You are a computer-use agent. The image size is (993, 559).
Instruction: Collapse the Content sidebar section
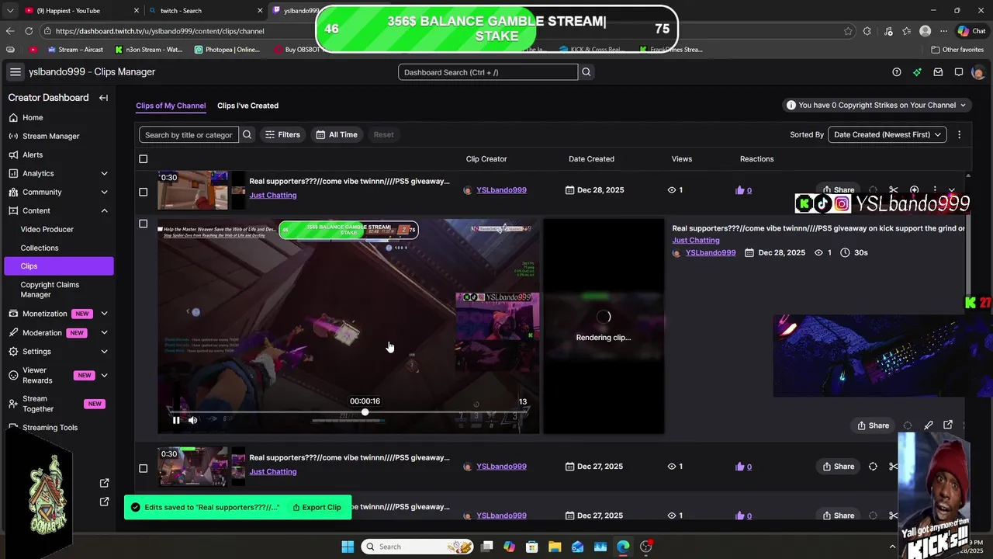click(104, 210)
